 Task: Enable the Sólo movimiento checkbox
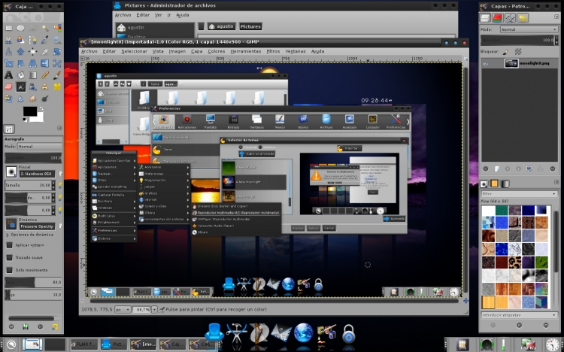[x=10, y=270]
